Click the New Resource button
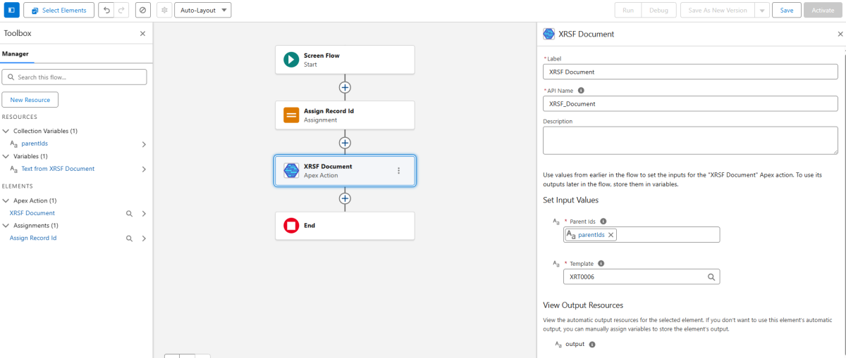This screenshot has height=358, width=846. (x=30, y=100)
